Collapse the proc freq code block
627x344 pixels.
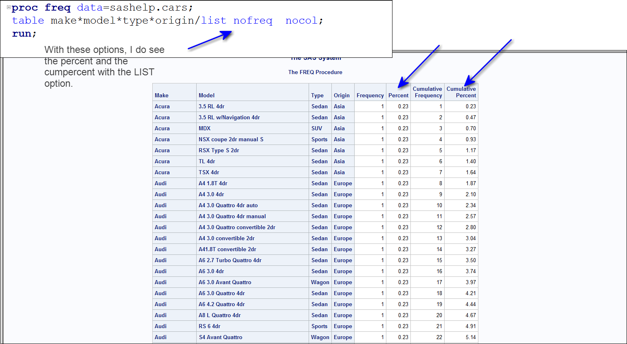(x=9, y=7)
